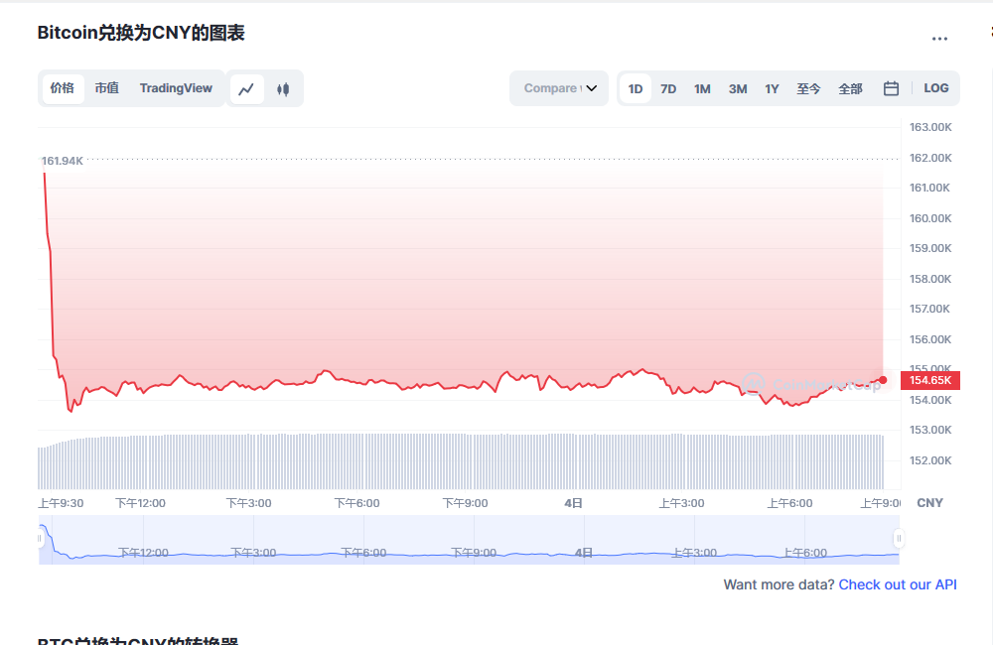
Task: Select the 1D time range
Action: 636,88
